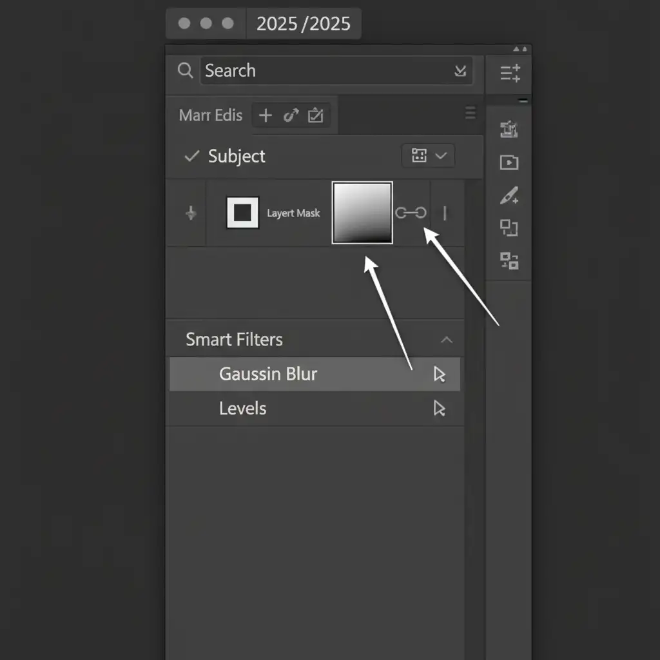
Task: Open the Subject options dropdown
Action: (x=428, y=156)
